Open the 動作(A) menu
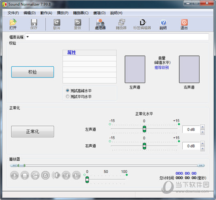216x200 pixels. [46, 13]
